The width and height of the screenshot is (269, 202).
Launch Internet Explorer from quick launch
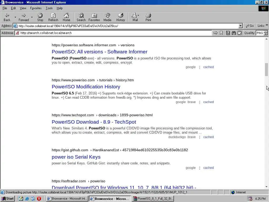(27, 199)
